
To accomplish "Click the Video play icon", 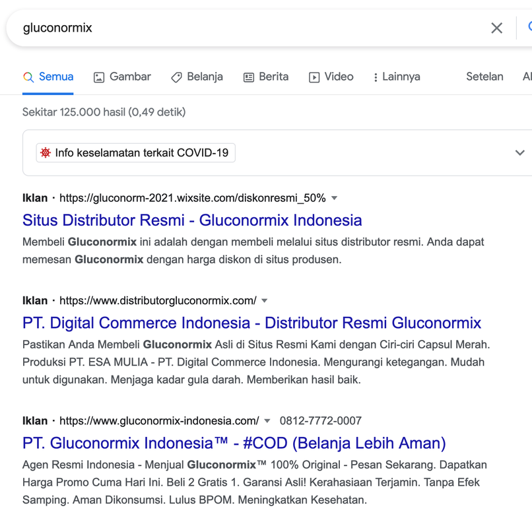I will [314, 77].
